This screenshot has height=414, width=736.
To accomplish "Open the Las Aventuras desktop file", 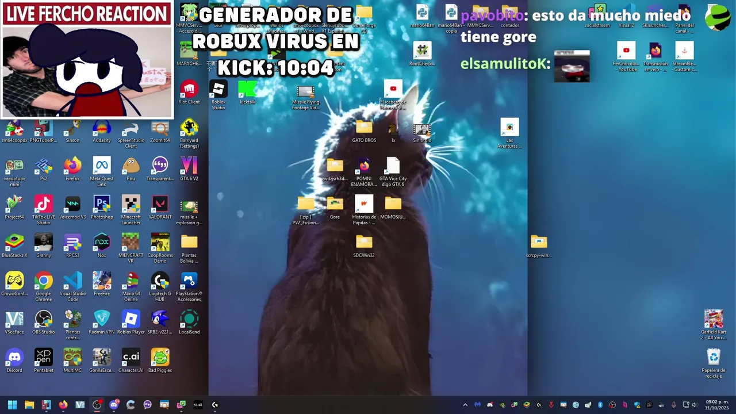I will click(509, 133).
